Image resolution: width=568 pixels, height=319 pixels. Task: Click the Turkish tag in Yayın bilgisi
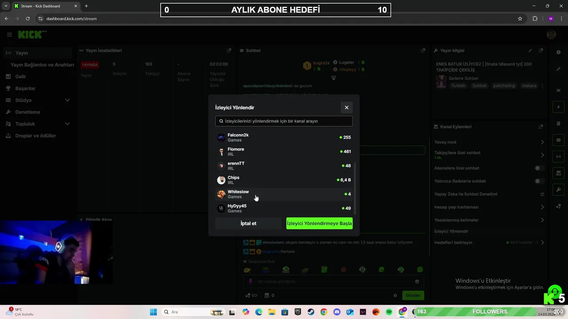click(458, 86)
